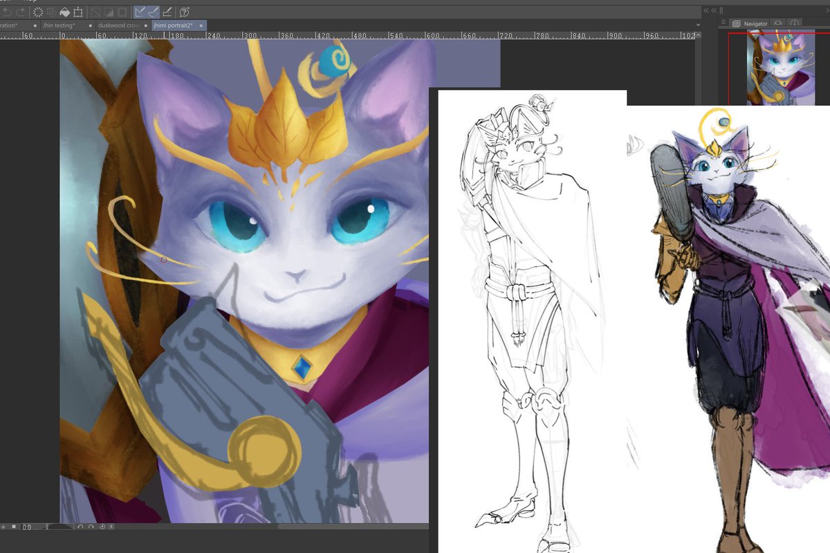Click the Scale/Rotate transform icon
The image size is (830, 553).
[x=78, y=12]
